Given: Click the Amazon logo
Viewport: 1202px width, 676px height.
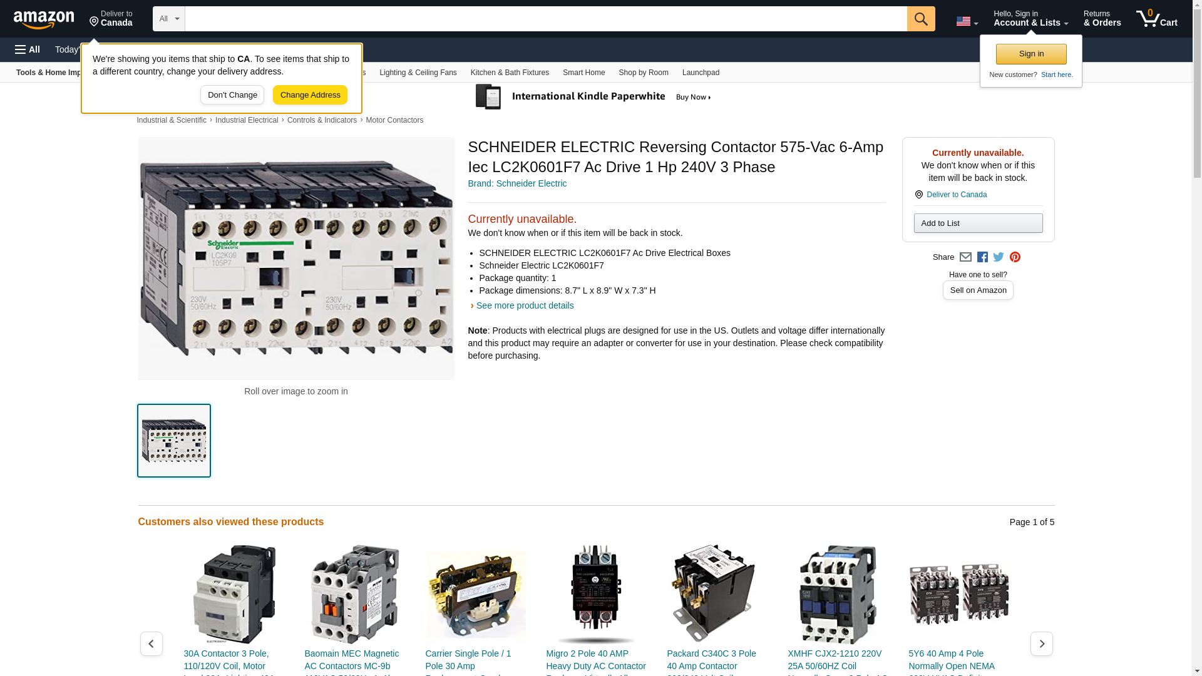Looking at the screenshot, I should click(44, 19).
